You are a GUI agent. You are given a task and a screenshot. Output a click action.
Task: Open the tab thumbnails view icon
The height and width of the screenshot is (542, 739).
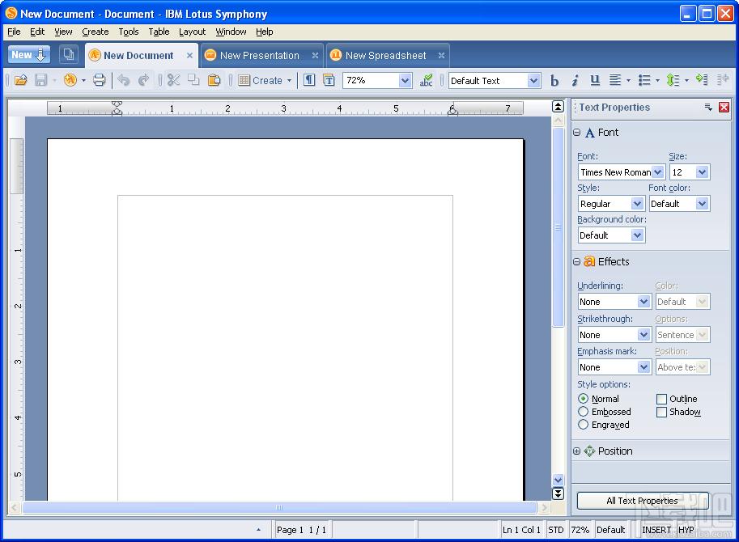[69, 54]
